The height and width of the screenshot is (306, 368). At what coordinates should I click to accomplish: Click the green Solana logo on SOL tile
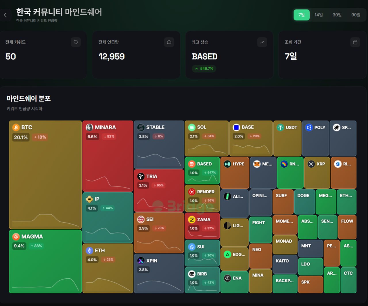coord(192,127)
